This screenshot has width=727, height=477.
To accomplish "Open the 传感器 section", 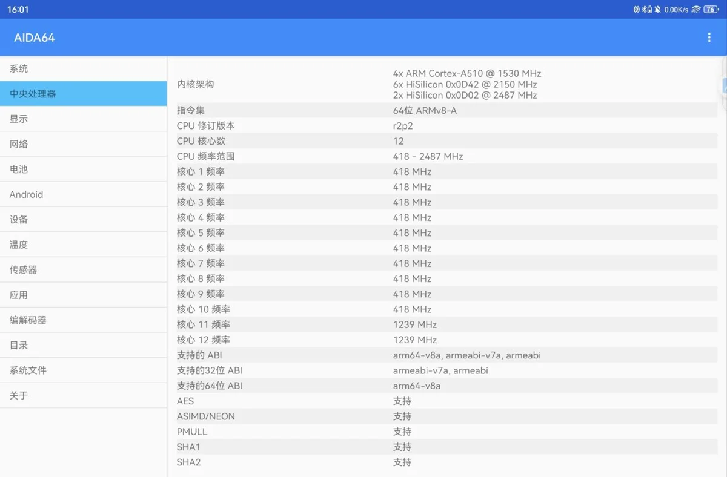I will click(x=84, y=270).
